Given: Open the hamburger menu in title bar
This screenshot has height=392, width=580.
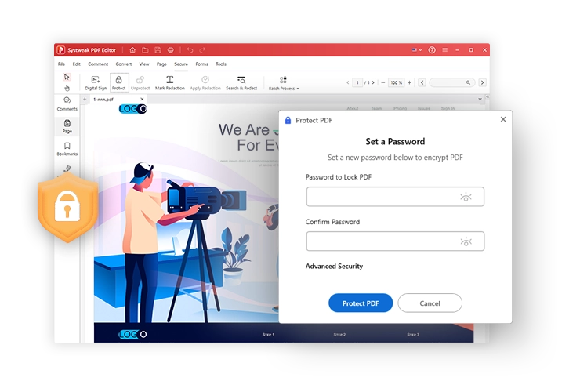Looking at the screenshot, I should pos(445,50).
